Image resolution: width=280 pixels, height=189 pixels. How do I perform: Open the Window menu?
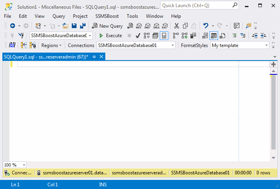[155, 16]
